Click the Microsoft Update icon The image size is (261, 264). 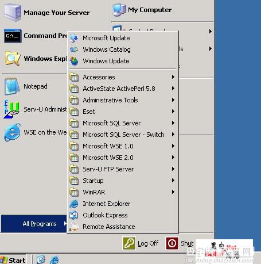(74, 38)
